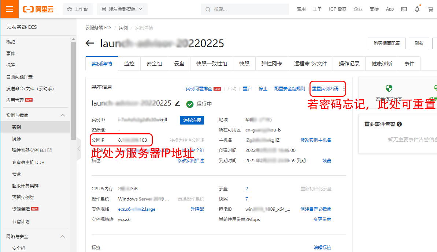437x252 pixels.
Task: Open the shopping cart
Action: [x=431, y=9]
